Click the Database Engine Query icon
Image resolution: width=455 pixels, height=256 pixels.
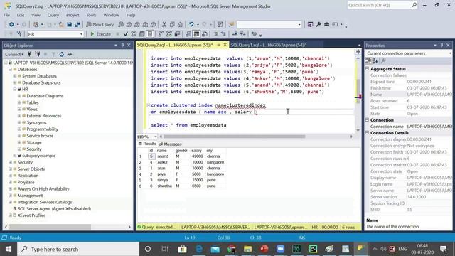pos(121,25)
